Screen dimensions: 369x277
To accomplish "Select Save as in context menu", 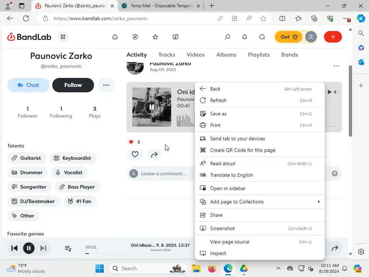I will point(260,114).
